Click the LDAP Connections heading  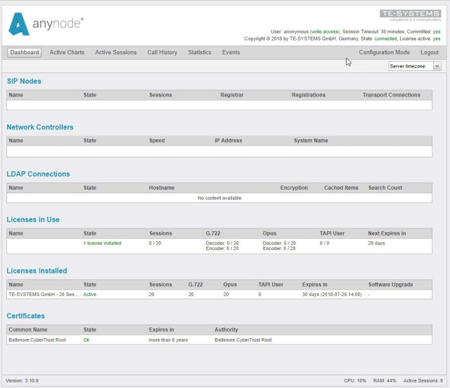coord(38,174)
